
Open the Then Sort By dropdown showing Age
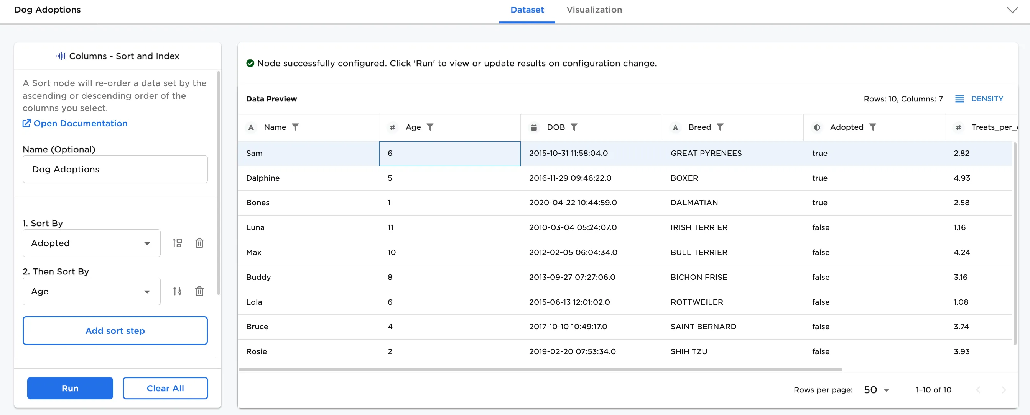91,291
